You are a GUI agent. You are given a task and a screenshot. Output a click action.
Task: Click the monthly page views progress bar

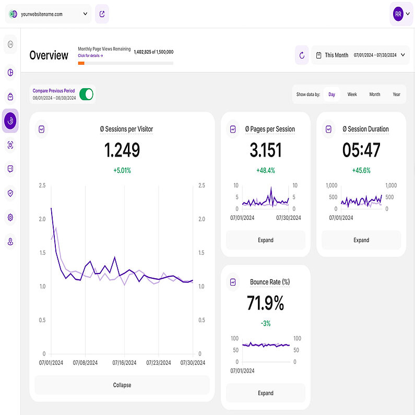point(125,63)
